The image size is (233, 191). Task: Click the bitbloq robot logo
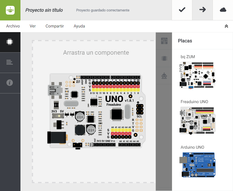pyautogui.click(x=10, y=10)
